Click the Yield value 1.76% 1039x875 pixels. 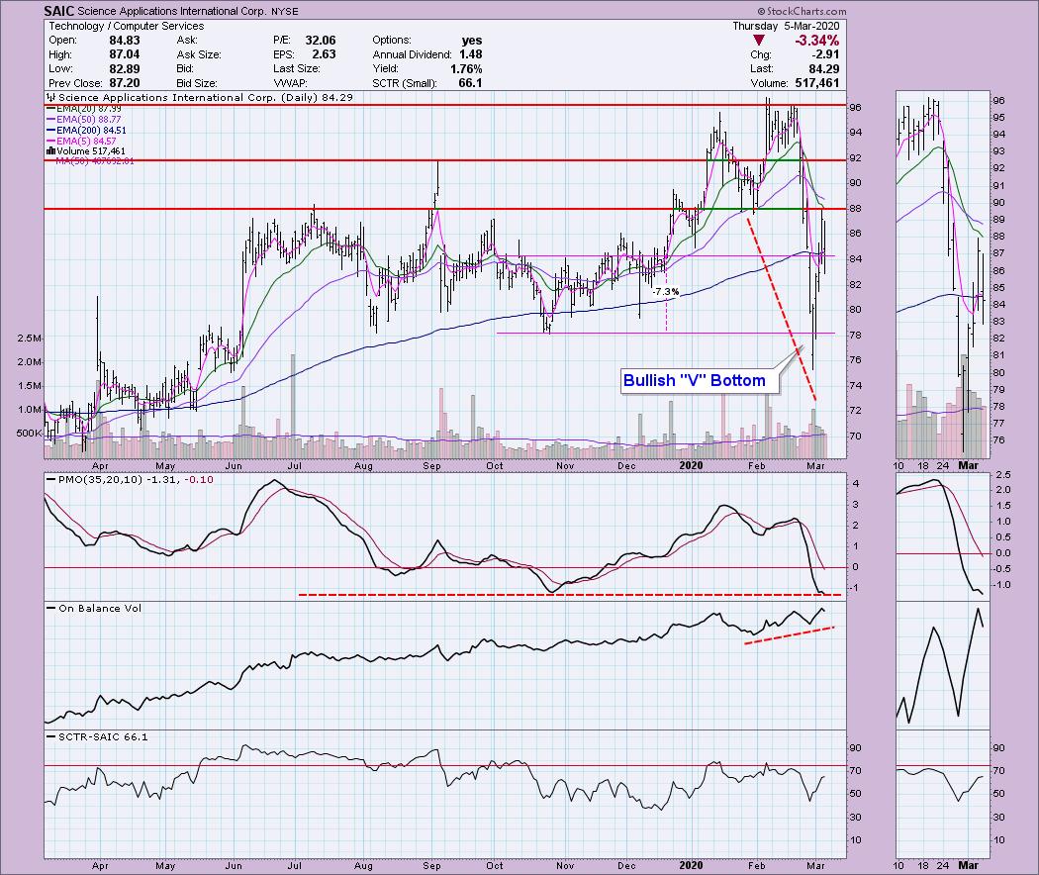coord(466,69)
